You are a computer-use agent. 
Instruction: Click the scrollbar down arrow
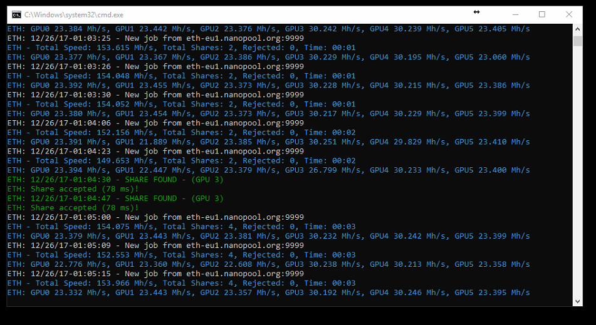point(577,301)
